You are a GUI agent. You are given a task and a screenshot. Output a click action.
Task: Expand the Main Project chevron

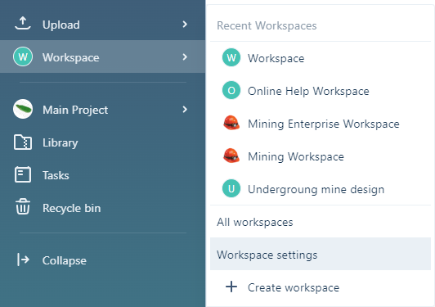tap(185, 109)
